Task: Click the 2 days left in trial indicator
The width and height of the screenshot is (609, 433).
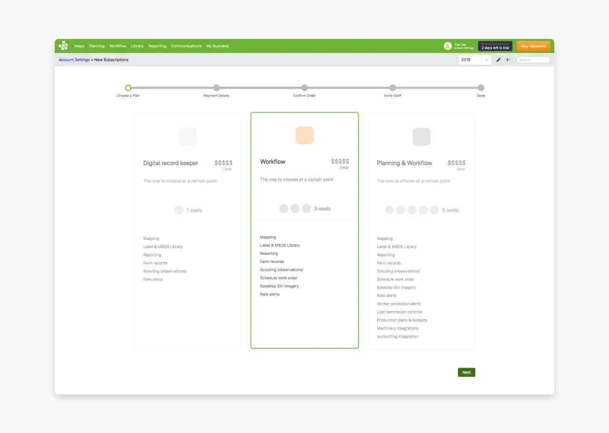Action: click(495, 46)
